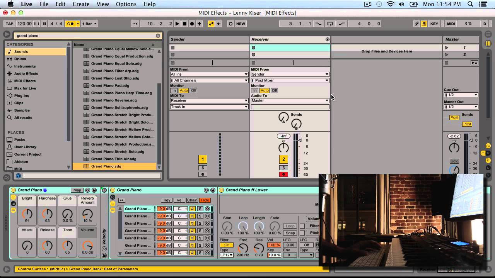Adjust the Receiver track volume knob

pyautogui.click(x=283, y=147)
